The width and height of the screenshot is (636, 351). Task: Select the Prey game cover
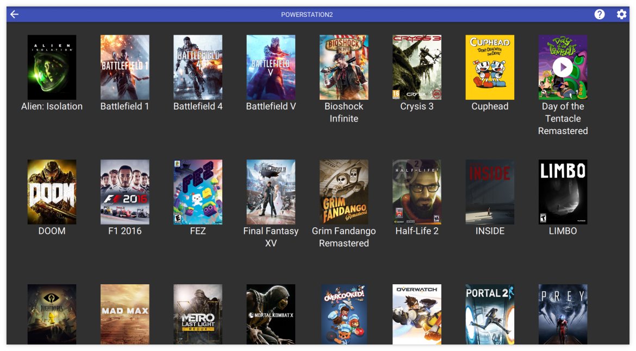point(563,314)
